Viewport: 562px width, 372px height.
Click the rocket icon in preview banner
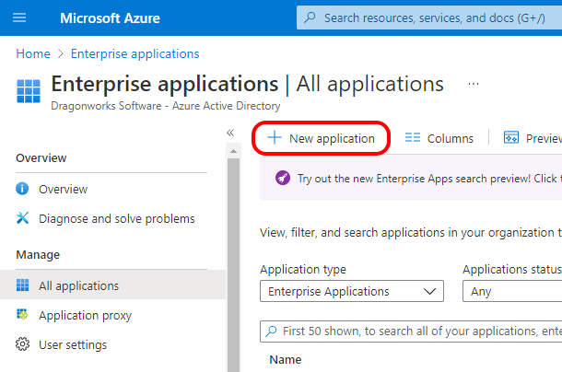click(283, 178)
